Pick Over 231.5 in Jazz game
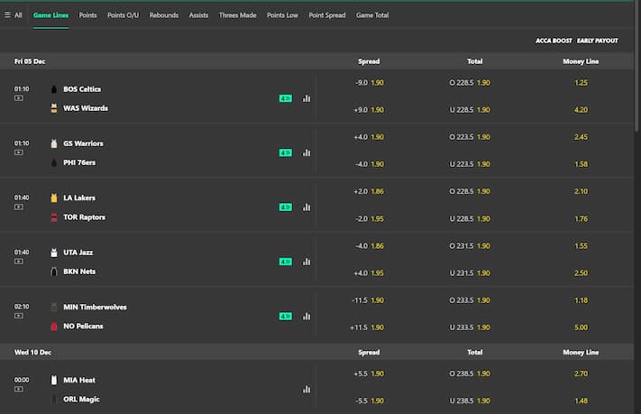Viewport: 641px width, 414px height. coord(470,246)
